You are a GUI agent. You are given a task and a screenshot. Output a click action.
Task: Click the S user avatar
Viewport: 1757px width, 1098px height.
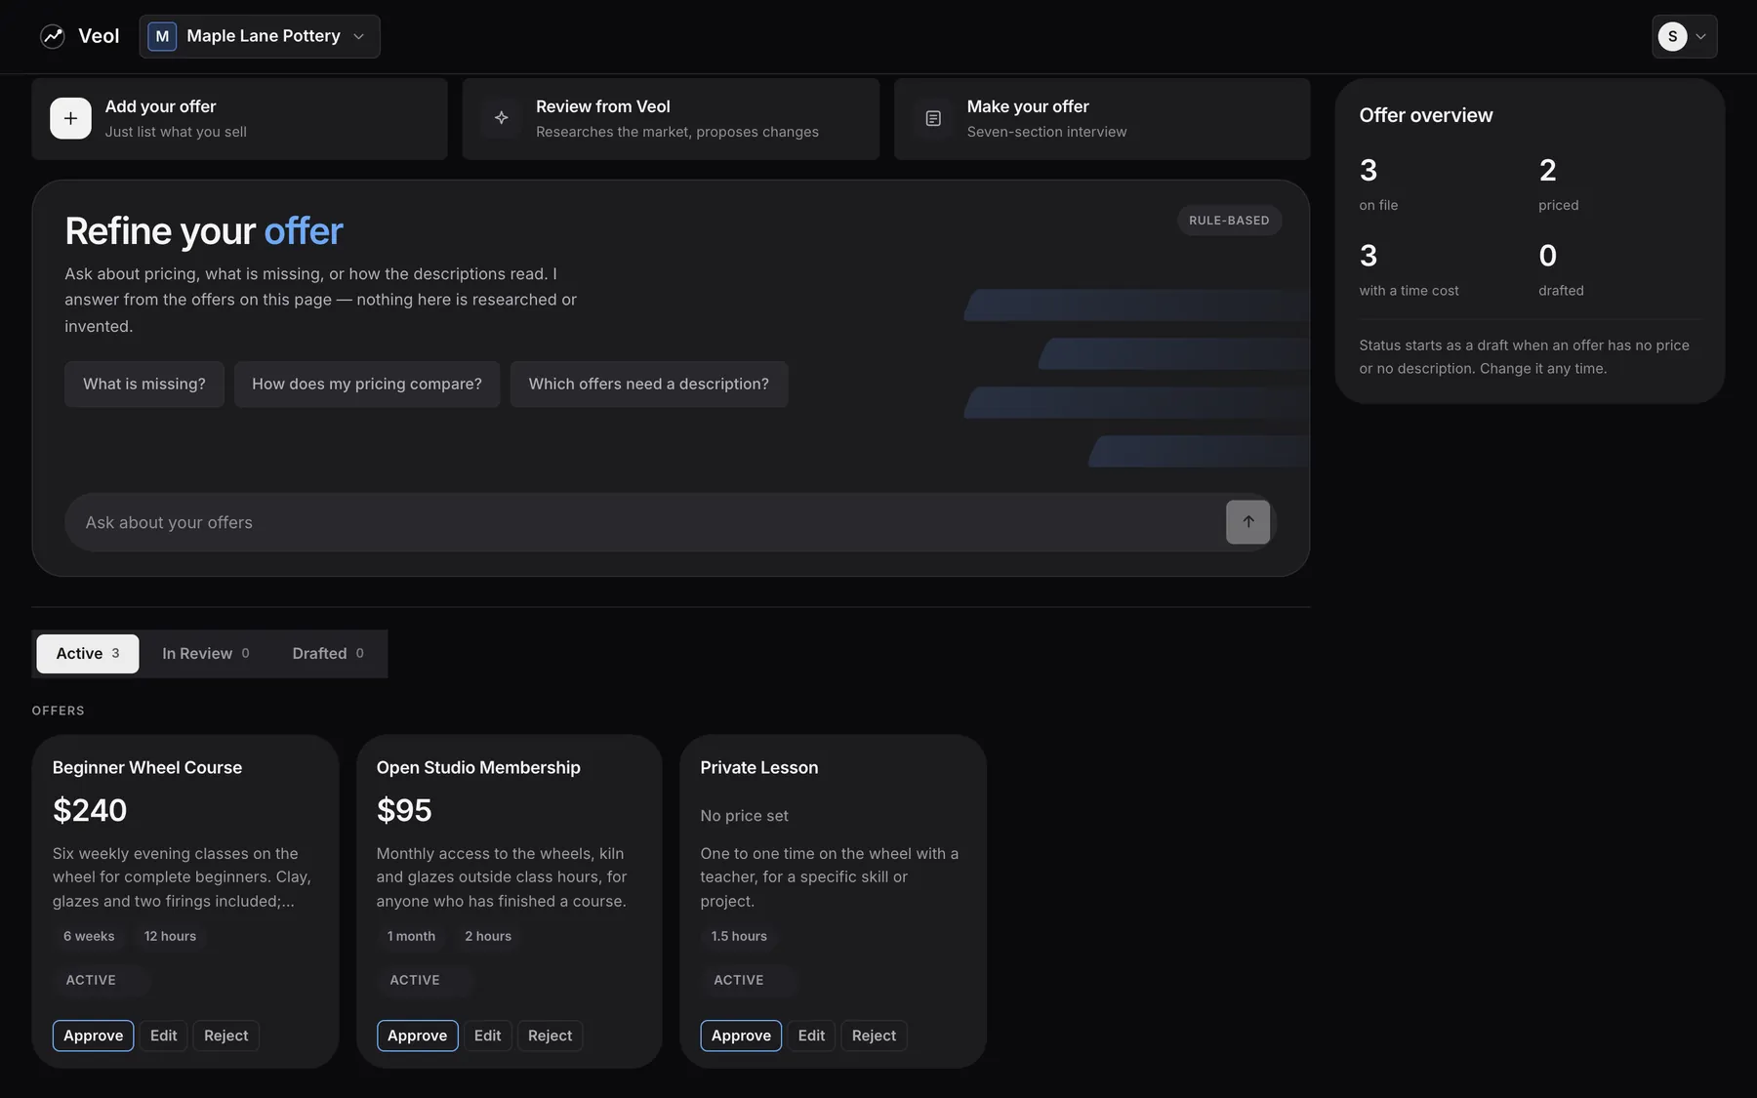point(1672,36)
